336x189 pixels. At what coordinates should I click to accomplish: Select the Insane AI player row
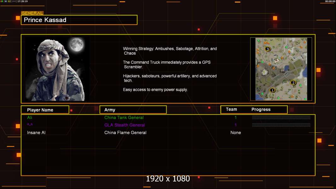[168, 133]
